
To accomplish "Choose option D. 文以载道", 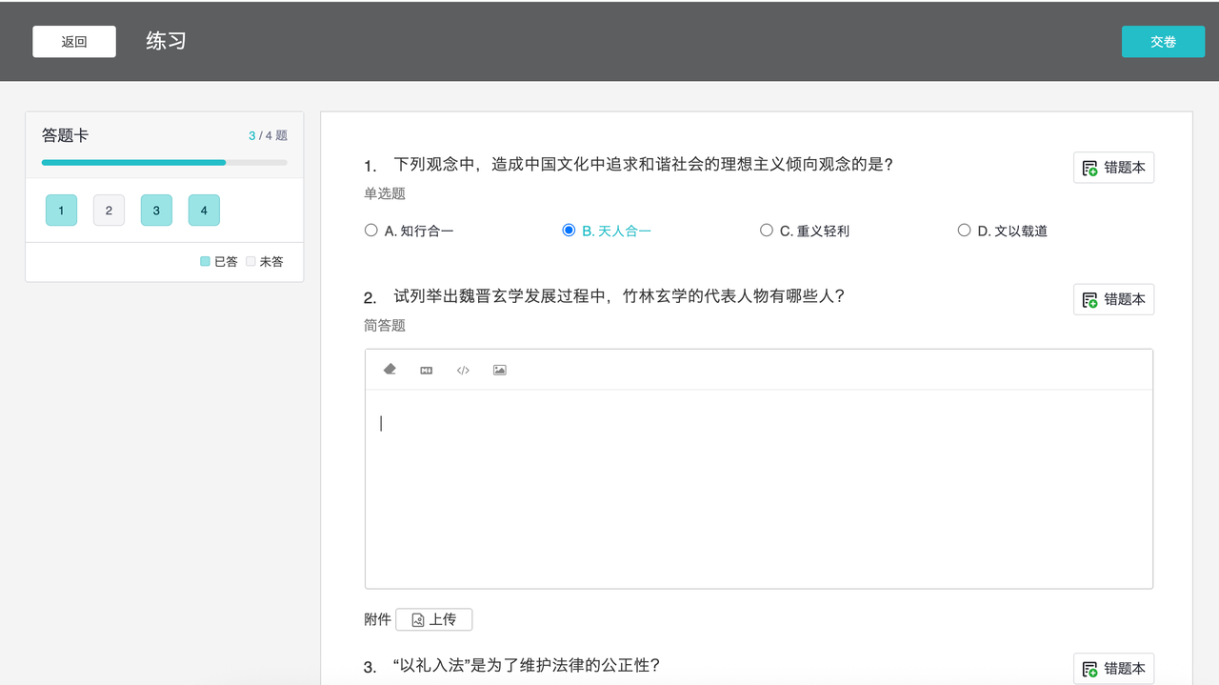I will click(x=965, y=231).
